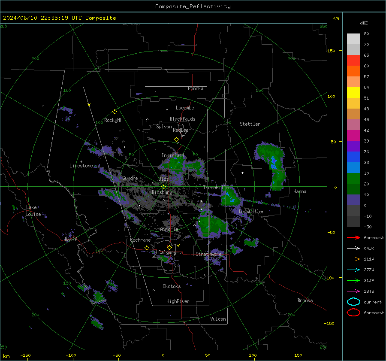Click the Ponoka city label
The height and width of the screenshot is (361, 386).
(x=196, y=88)
